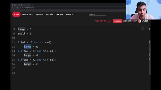Open the WEB EDITOR link
Screen dimensions: 161x90
101,21
